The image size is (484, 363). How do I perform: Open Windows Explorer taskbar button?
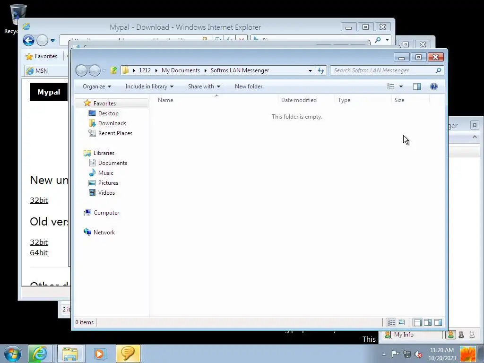click(x=70, y=354)
